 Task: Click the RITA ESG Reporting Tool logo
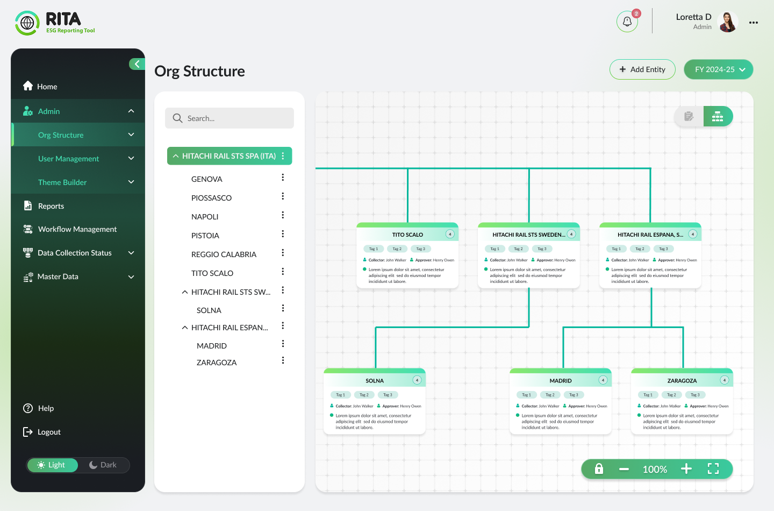click(x=55, y=23)
